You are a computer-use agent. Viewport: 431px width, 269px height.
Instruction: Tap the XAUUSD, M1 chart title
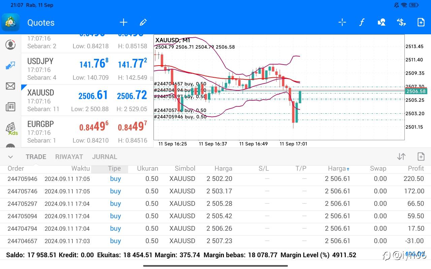[173, 40]
